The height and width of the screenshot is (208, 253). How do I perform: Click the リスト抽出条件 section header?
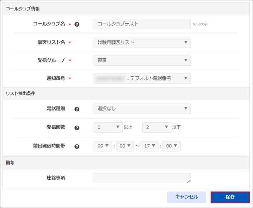coord(20,93)
